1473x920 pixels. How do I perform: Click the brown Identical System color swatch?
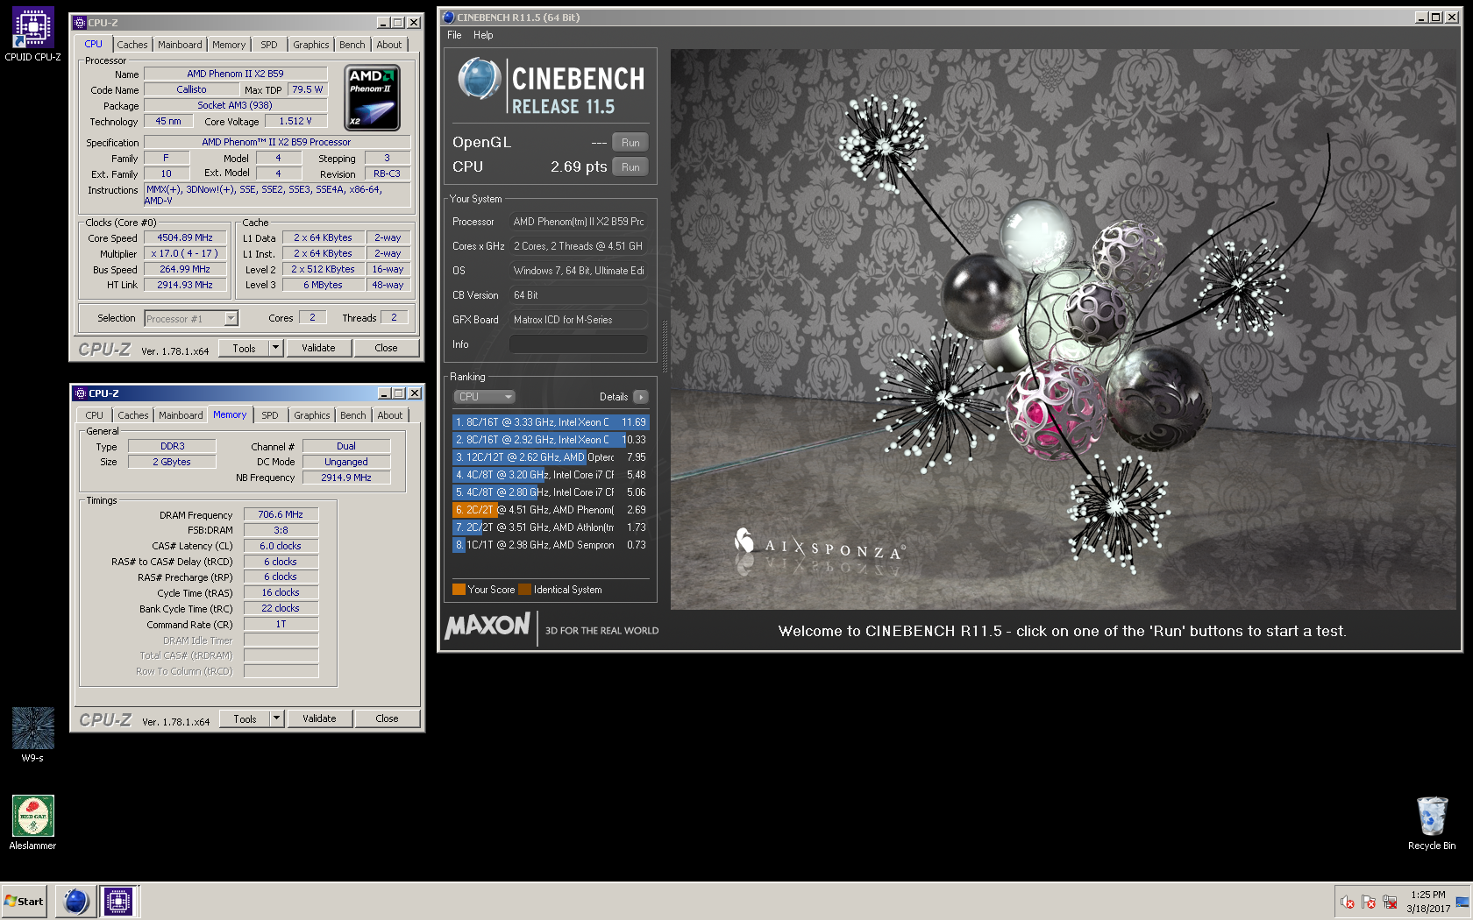tap(524, 590)
